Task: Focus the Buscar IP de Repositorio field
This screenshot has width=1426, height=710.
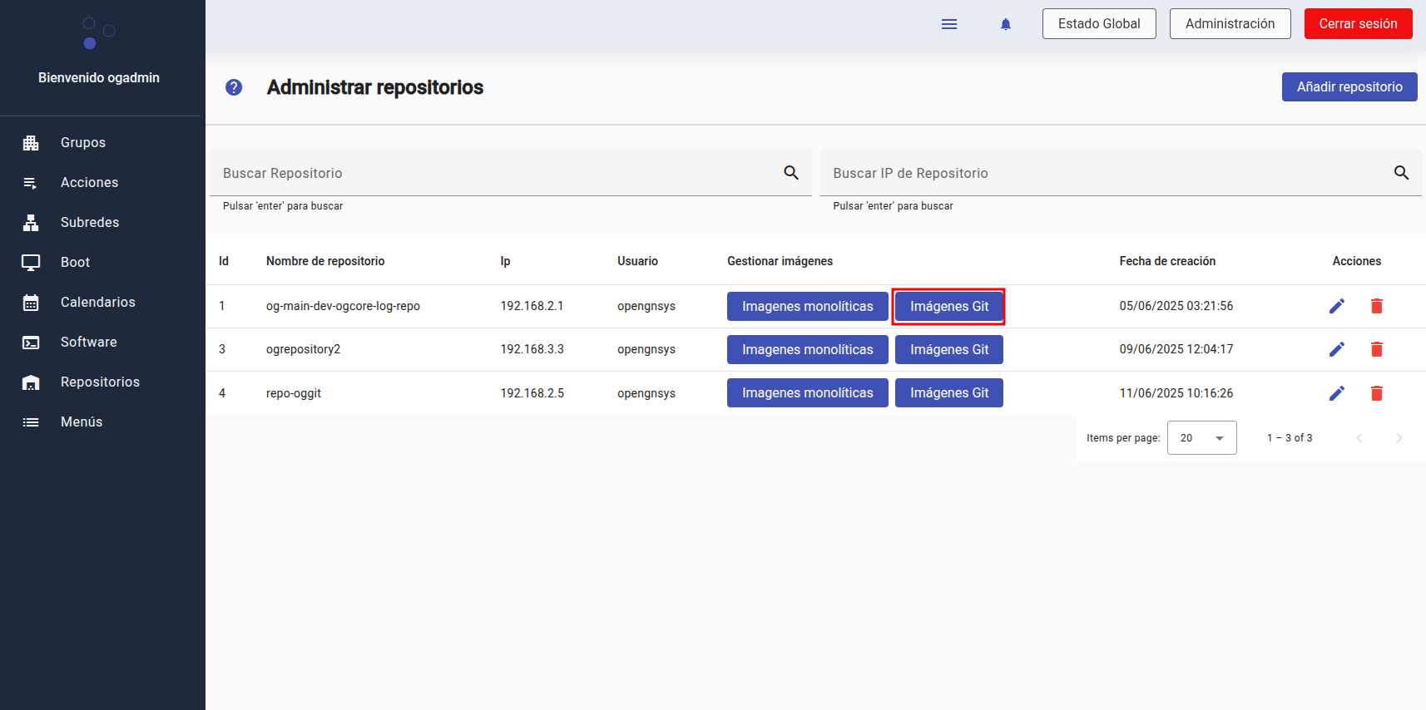Action: [x=1098, y=173]
